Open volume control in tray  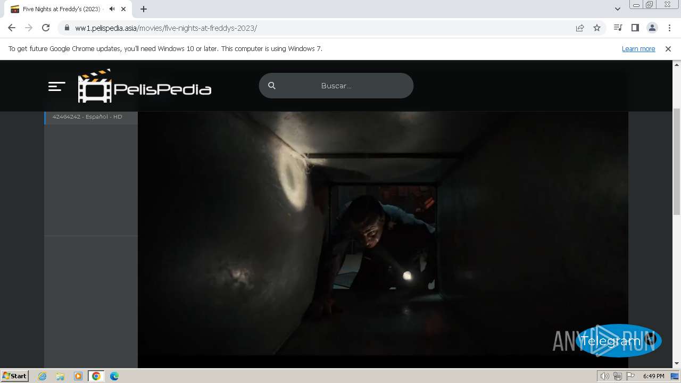click(605, 376)
